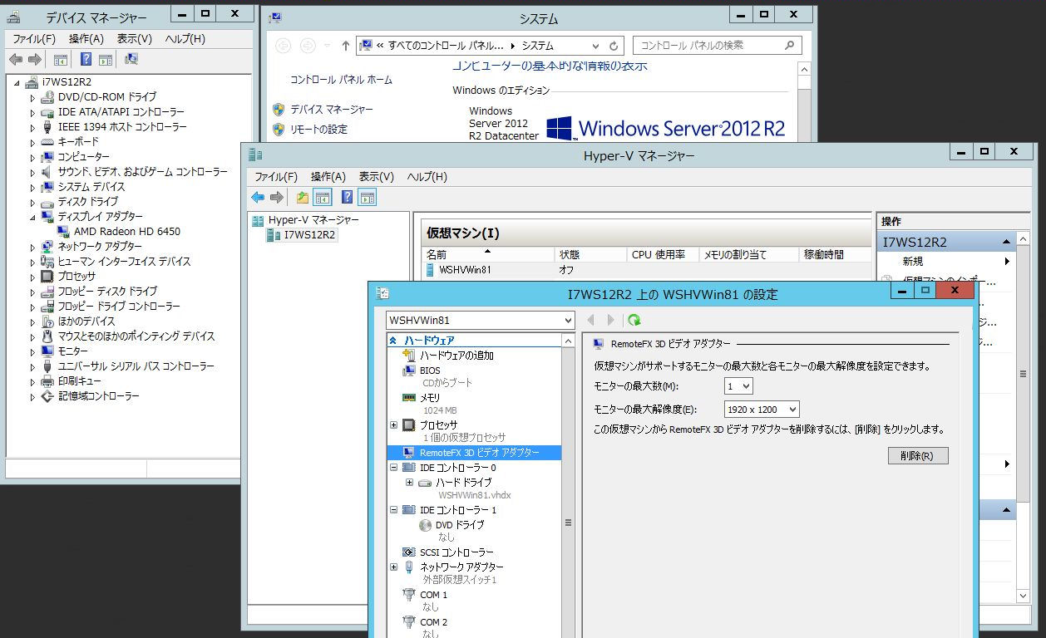The height and width of the screenshot is (638, 1046).
Task: Expand the DVD/CD-ROM ドライブ node
Action: [33, 97]
